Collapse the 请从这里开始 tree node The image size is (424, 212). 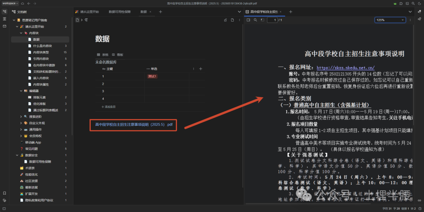tap(17, 27)
